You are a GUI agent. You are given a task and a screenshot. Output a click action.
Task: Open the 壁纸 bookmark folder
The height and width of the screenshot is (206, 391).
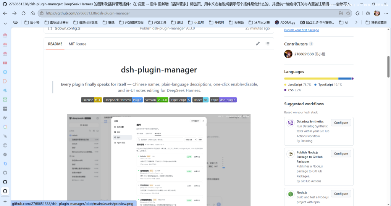coord(108,23)
